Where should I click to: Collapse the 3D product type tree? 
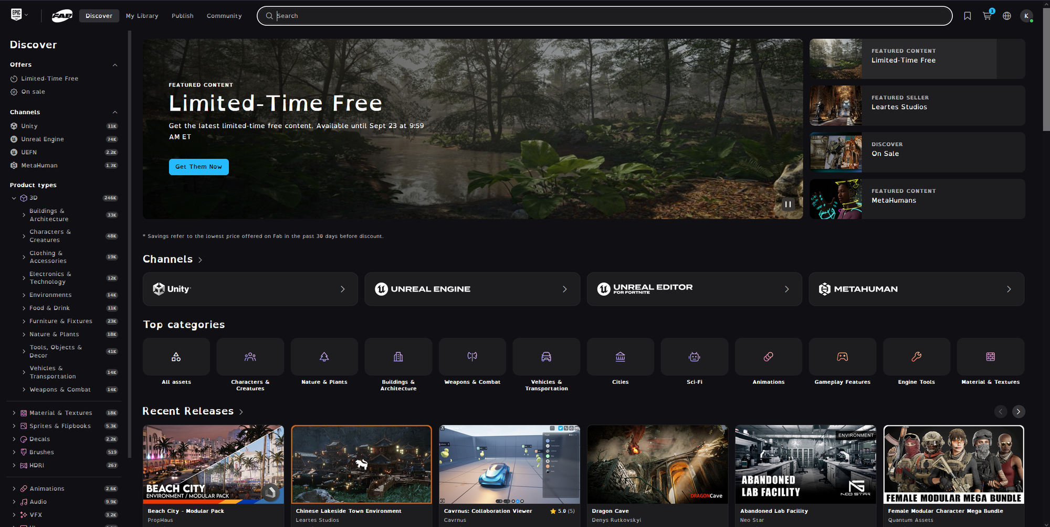coord(14,198)
